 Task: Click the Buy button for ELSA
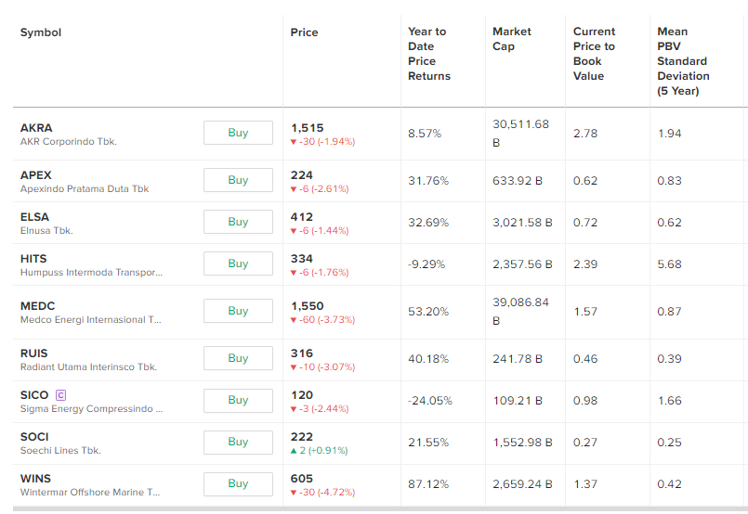coord(238,222)
